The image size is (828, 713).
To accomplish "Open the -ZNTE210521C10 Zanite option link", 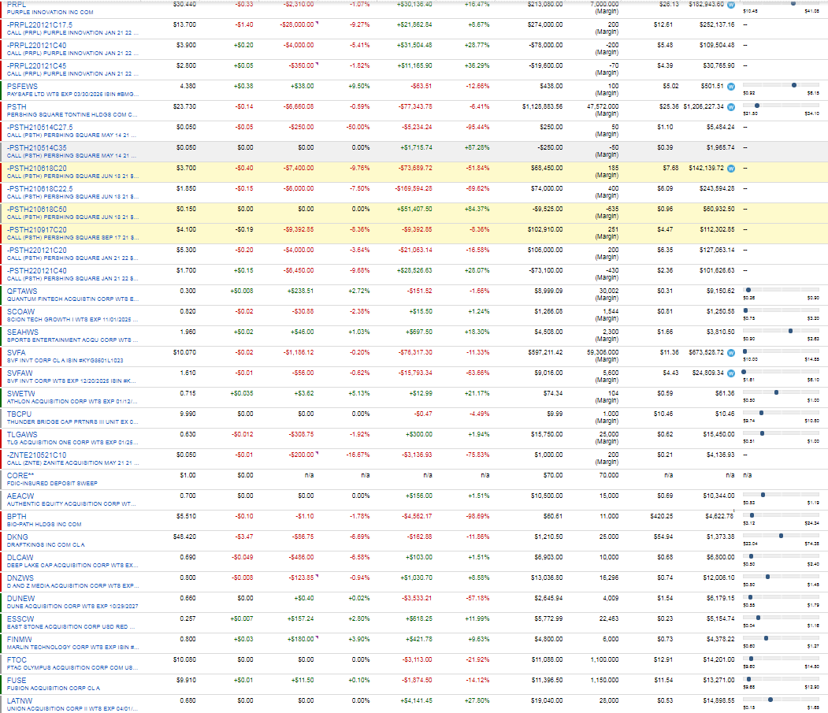I will coord(36,455).
